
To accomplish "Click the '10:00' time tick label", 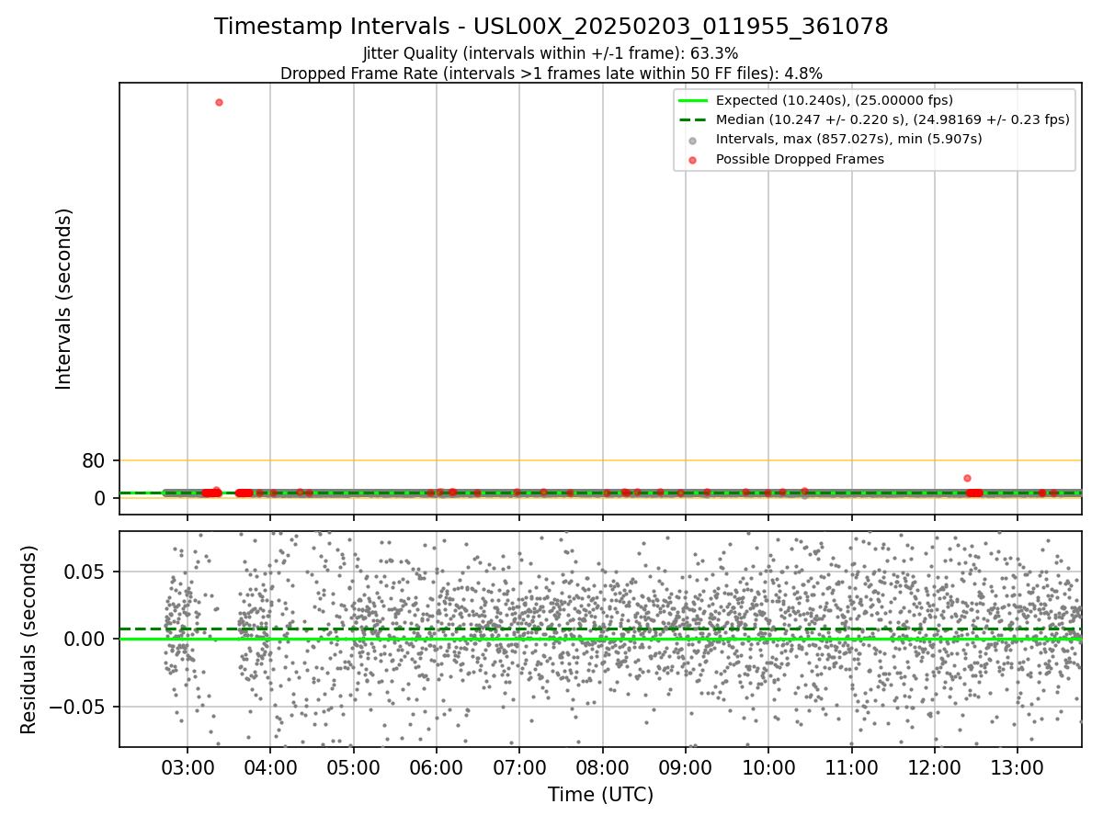I will (768, 766).
